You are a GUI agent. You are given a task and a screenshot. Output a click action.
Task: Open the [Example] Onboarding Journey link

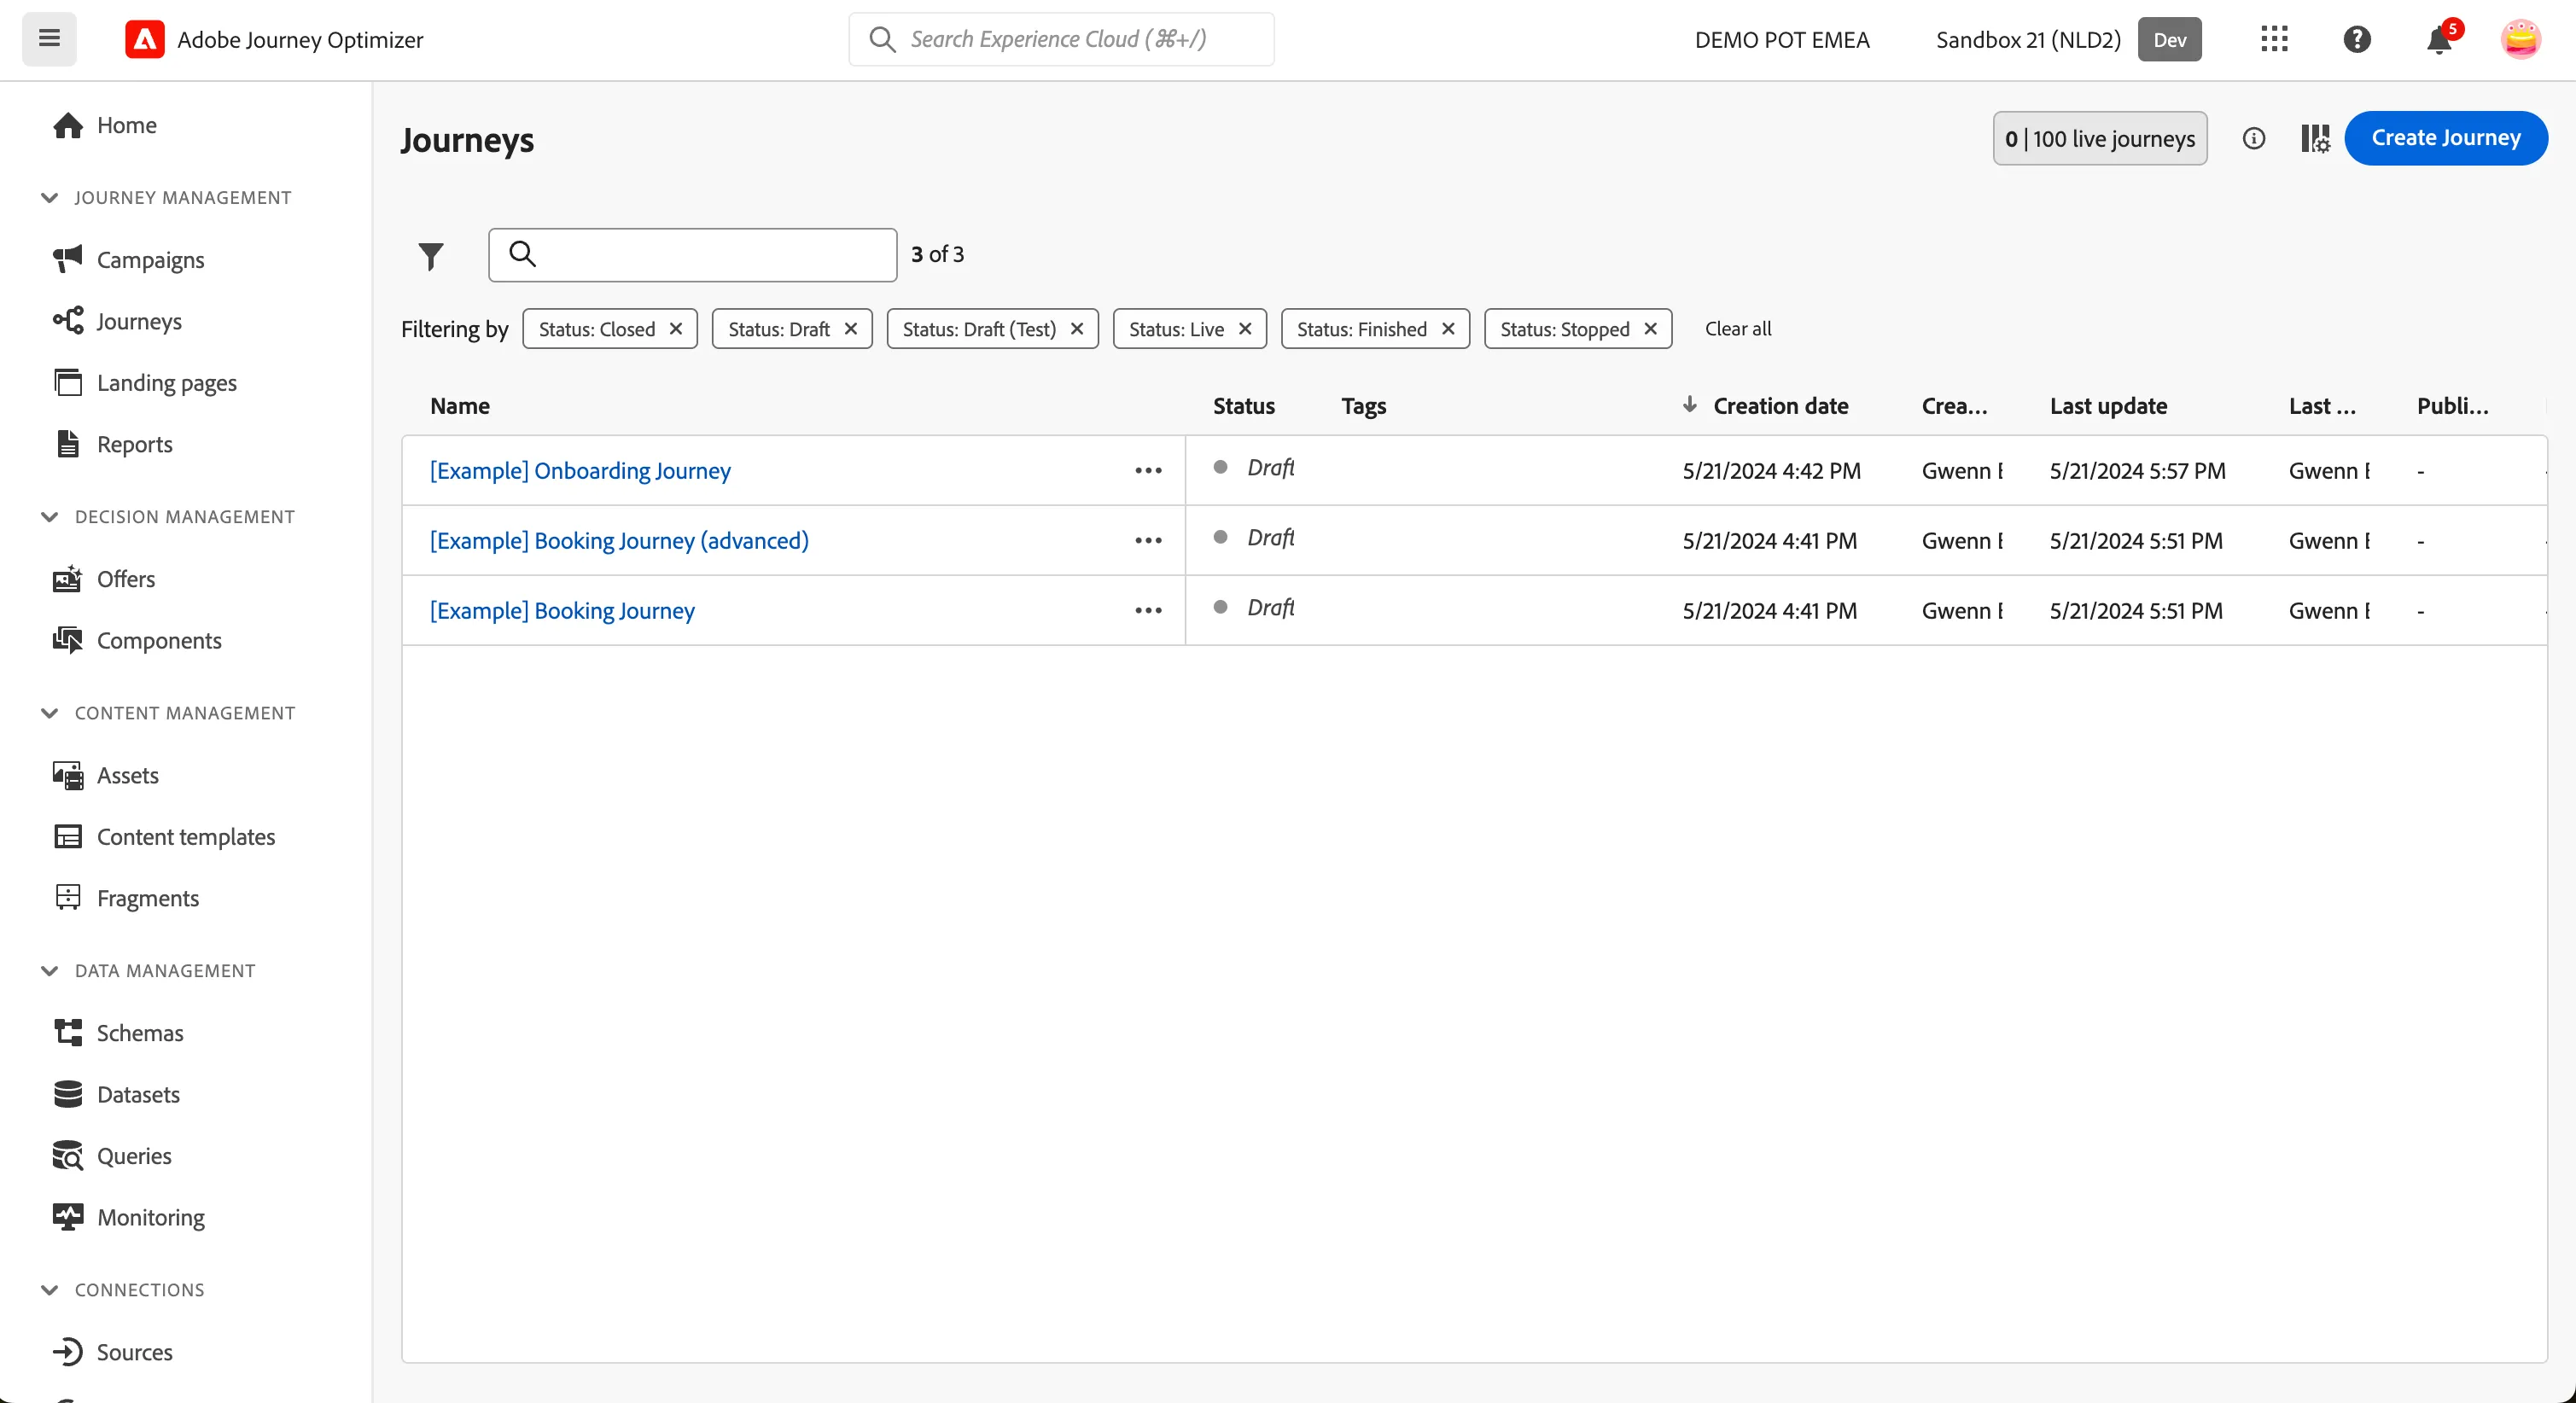[580, 470]
